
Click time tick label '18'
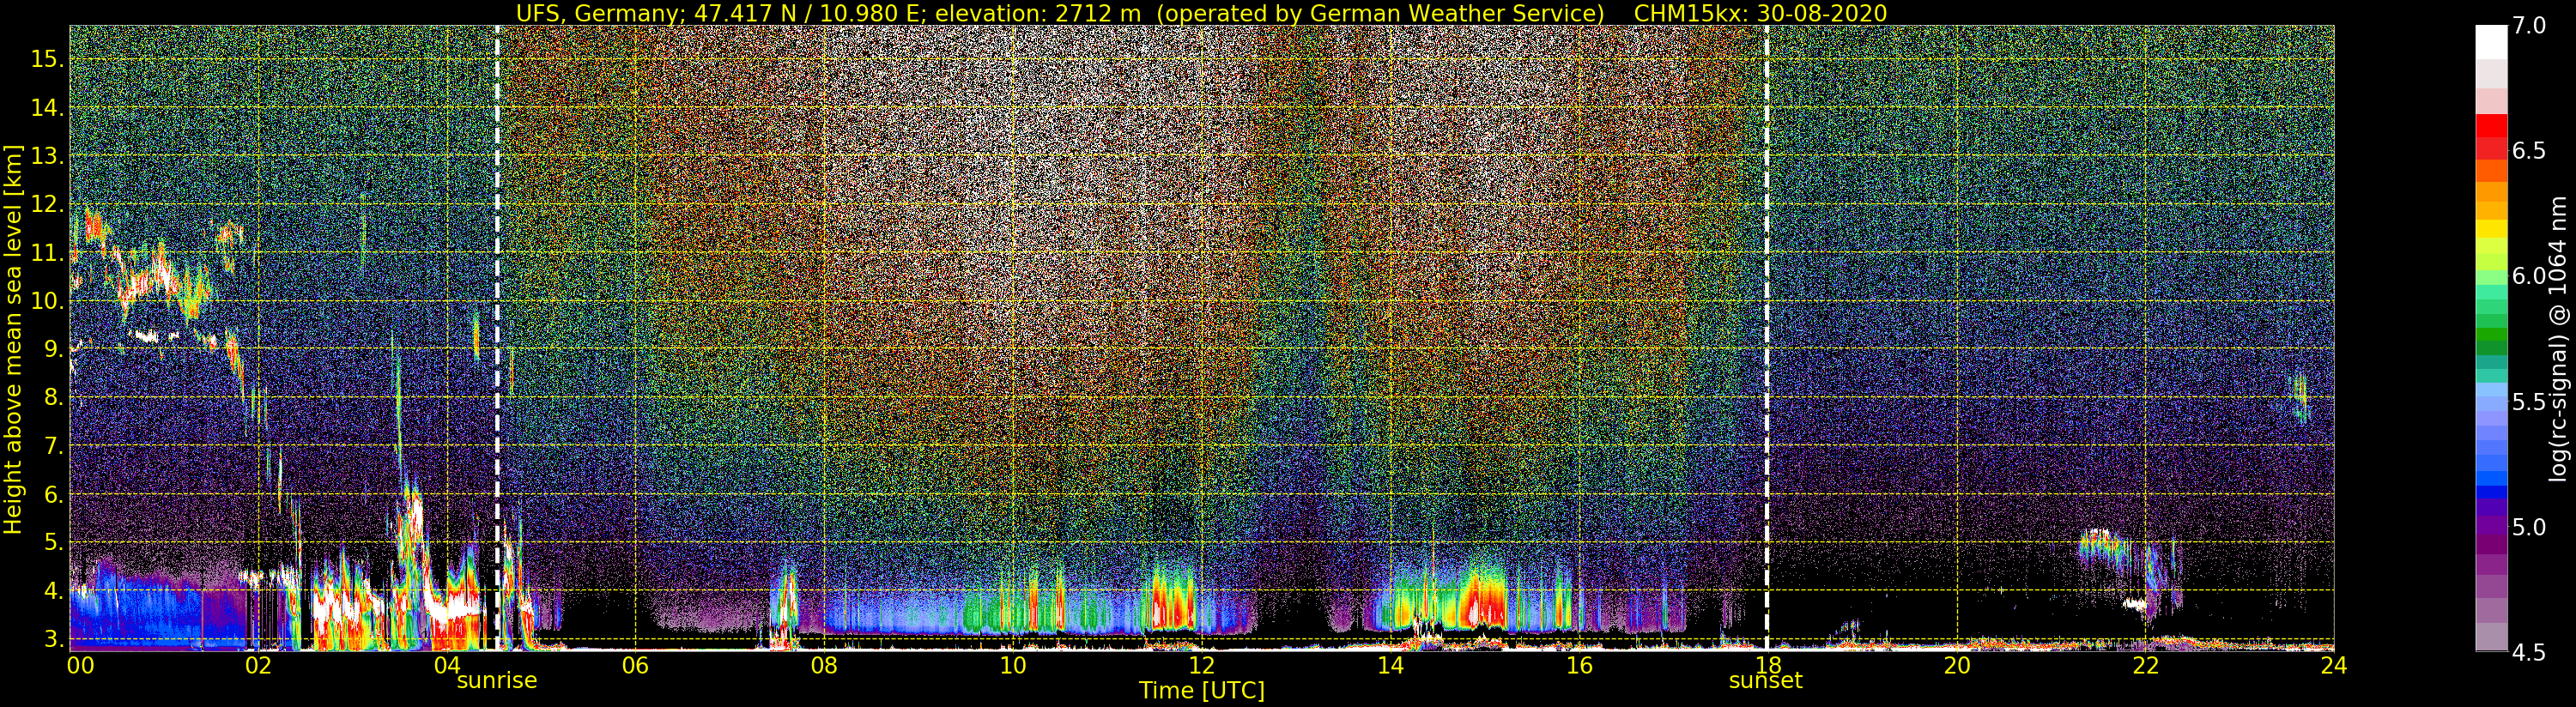(1768, 666)
